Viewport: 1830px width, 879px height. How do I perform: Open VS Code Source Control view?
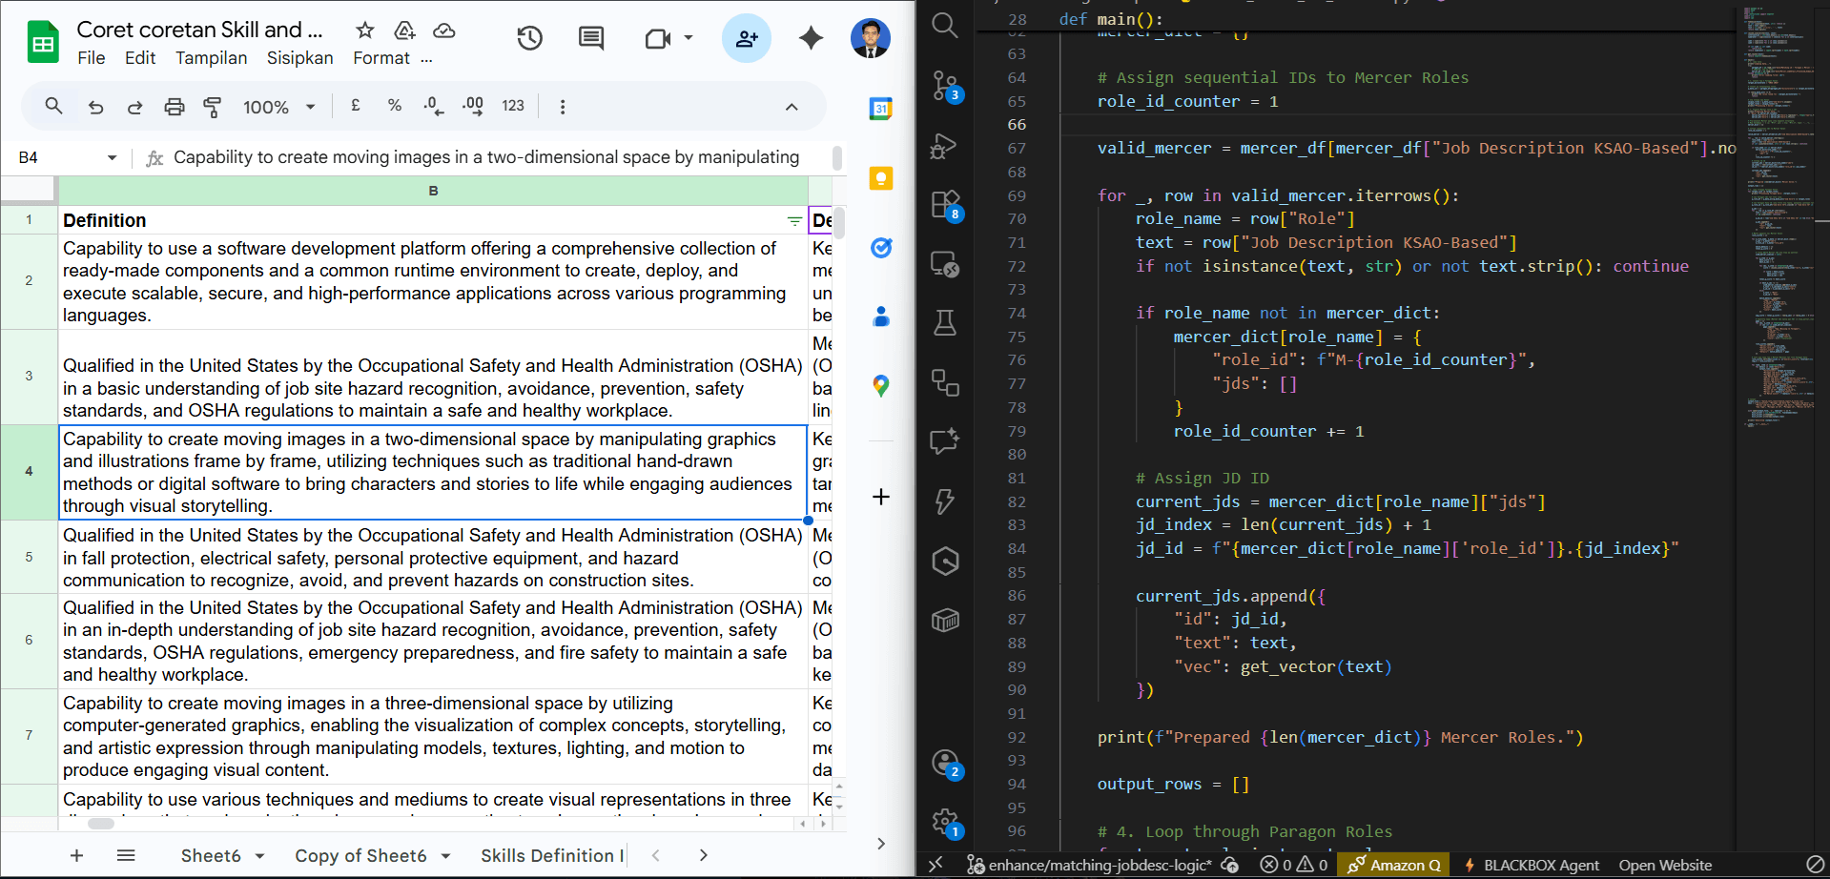(x=945, y=86)
